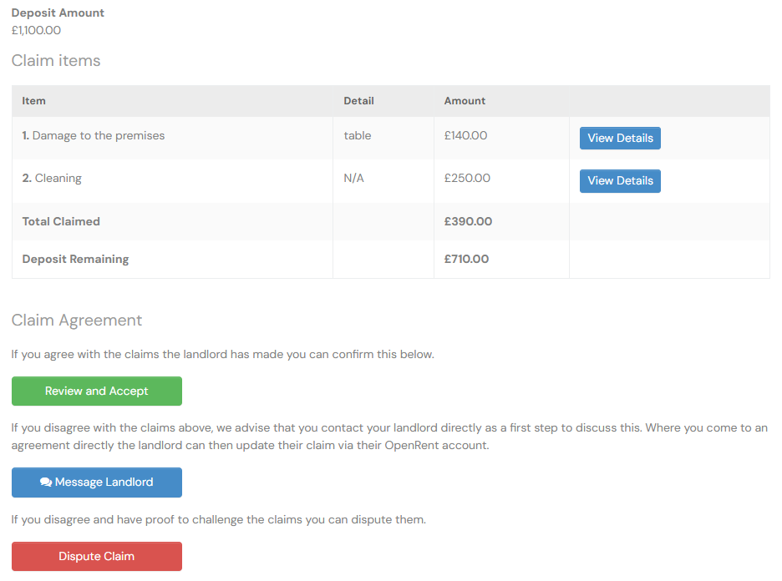Click the chat bubbles icon on Message Landlord
The width and height of the screenshot is (782, 581).
click(x=46, y=482)
